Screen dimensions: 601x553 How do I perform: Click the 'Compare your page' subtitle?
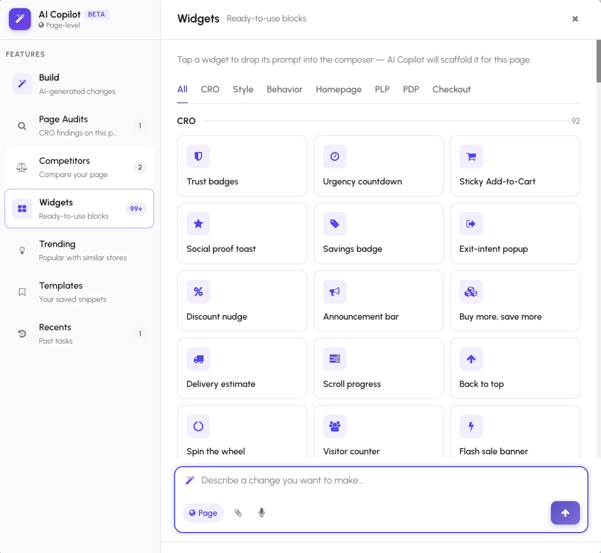coord(73,174)
